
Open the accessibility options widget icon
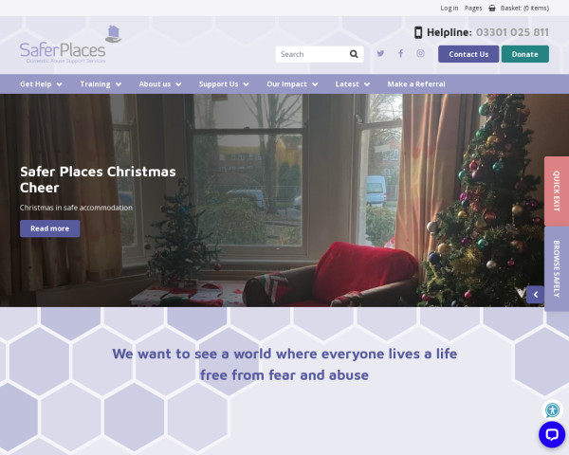[x=552, y=410]
